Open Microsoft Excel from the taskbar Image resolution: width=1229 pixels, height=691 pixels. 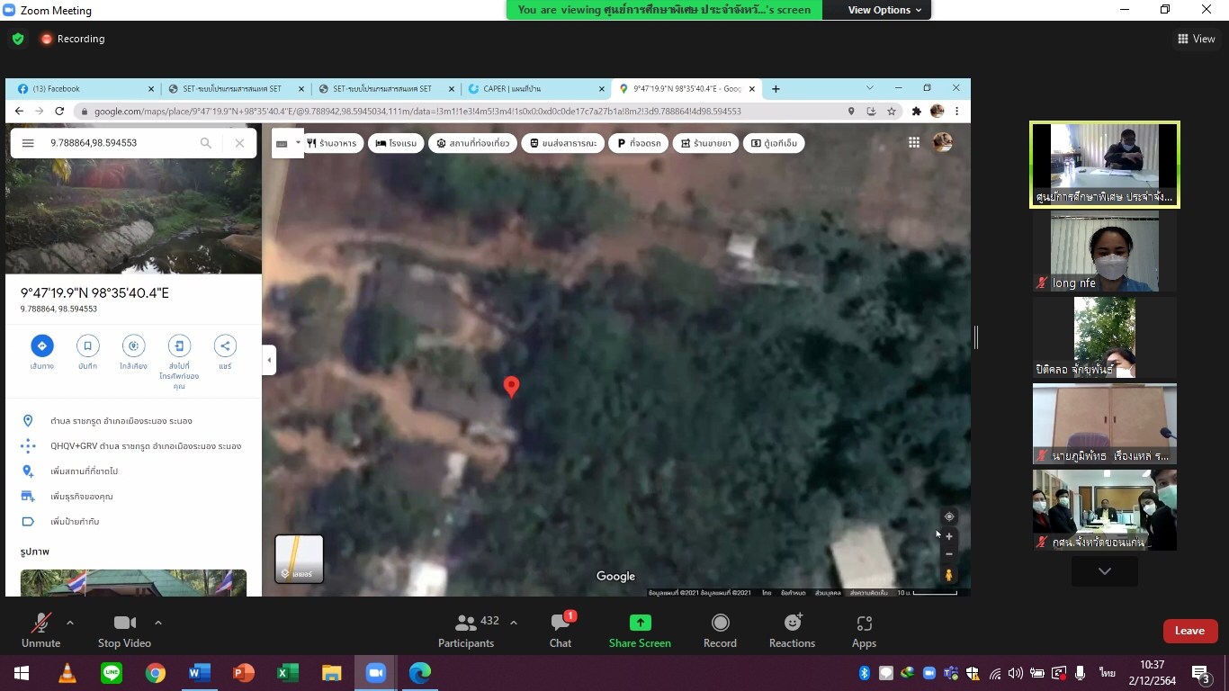pos(288,673)
